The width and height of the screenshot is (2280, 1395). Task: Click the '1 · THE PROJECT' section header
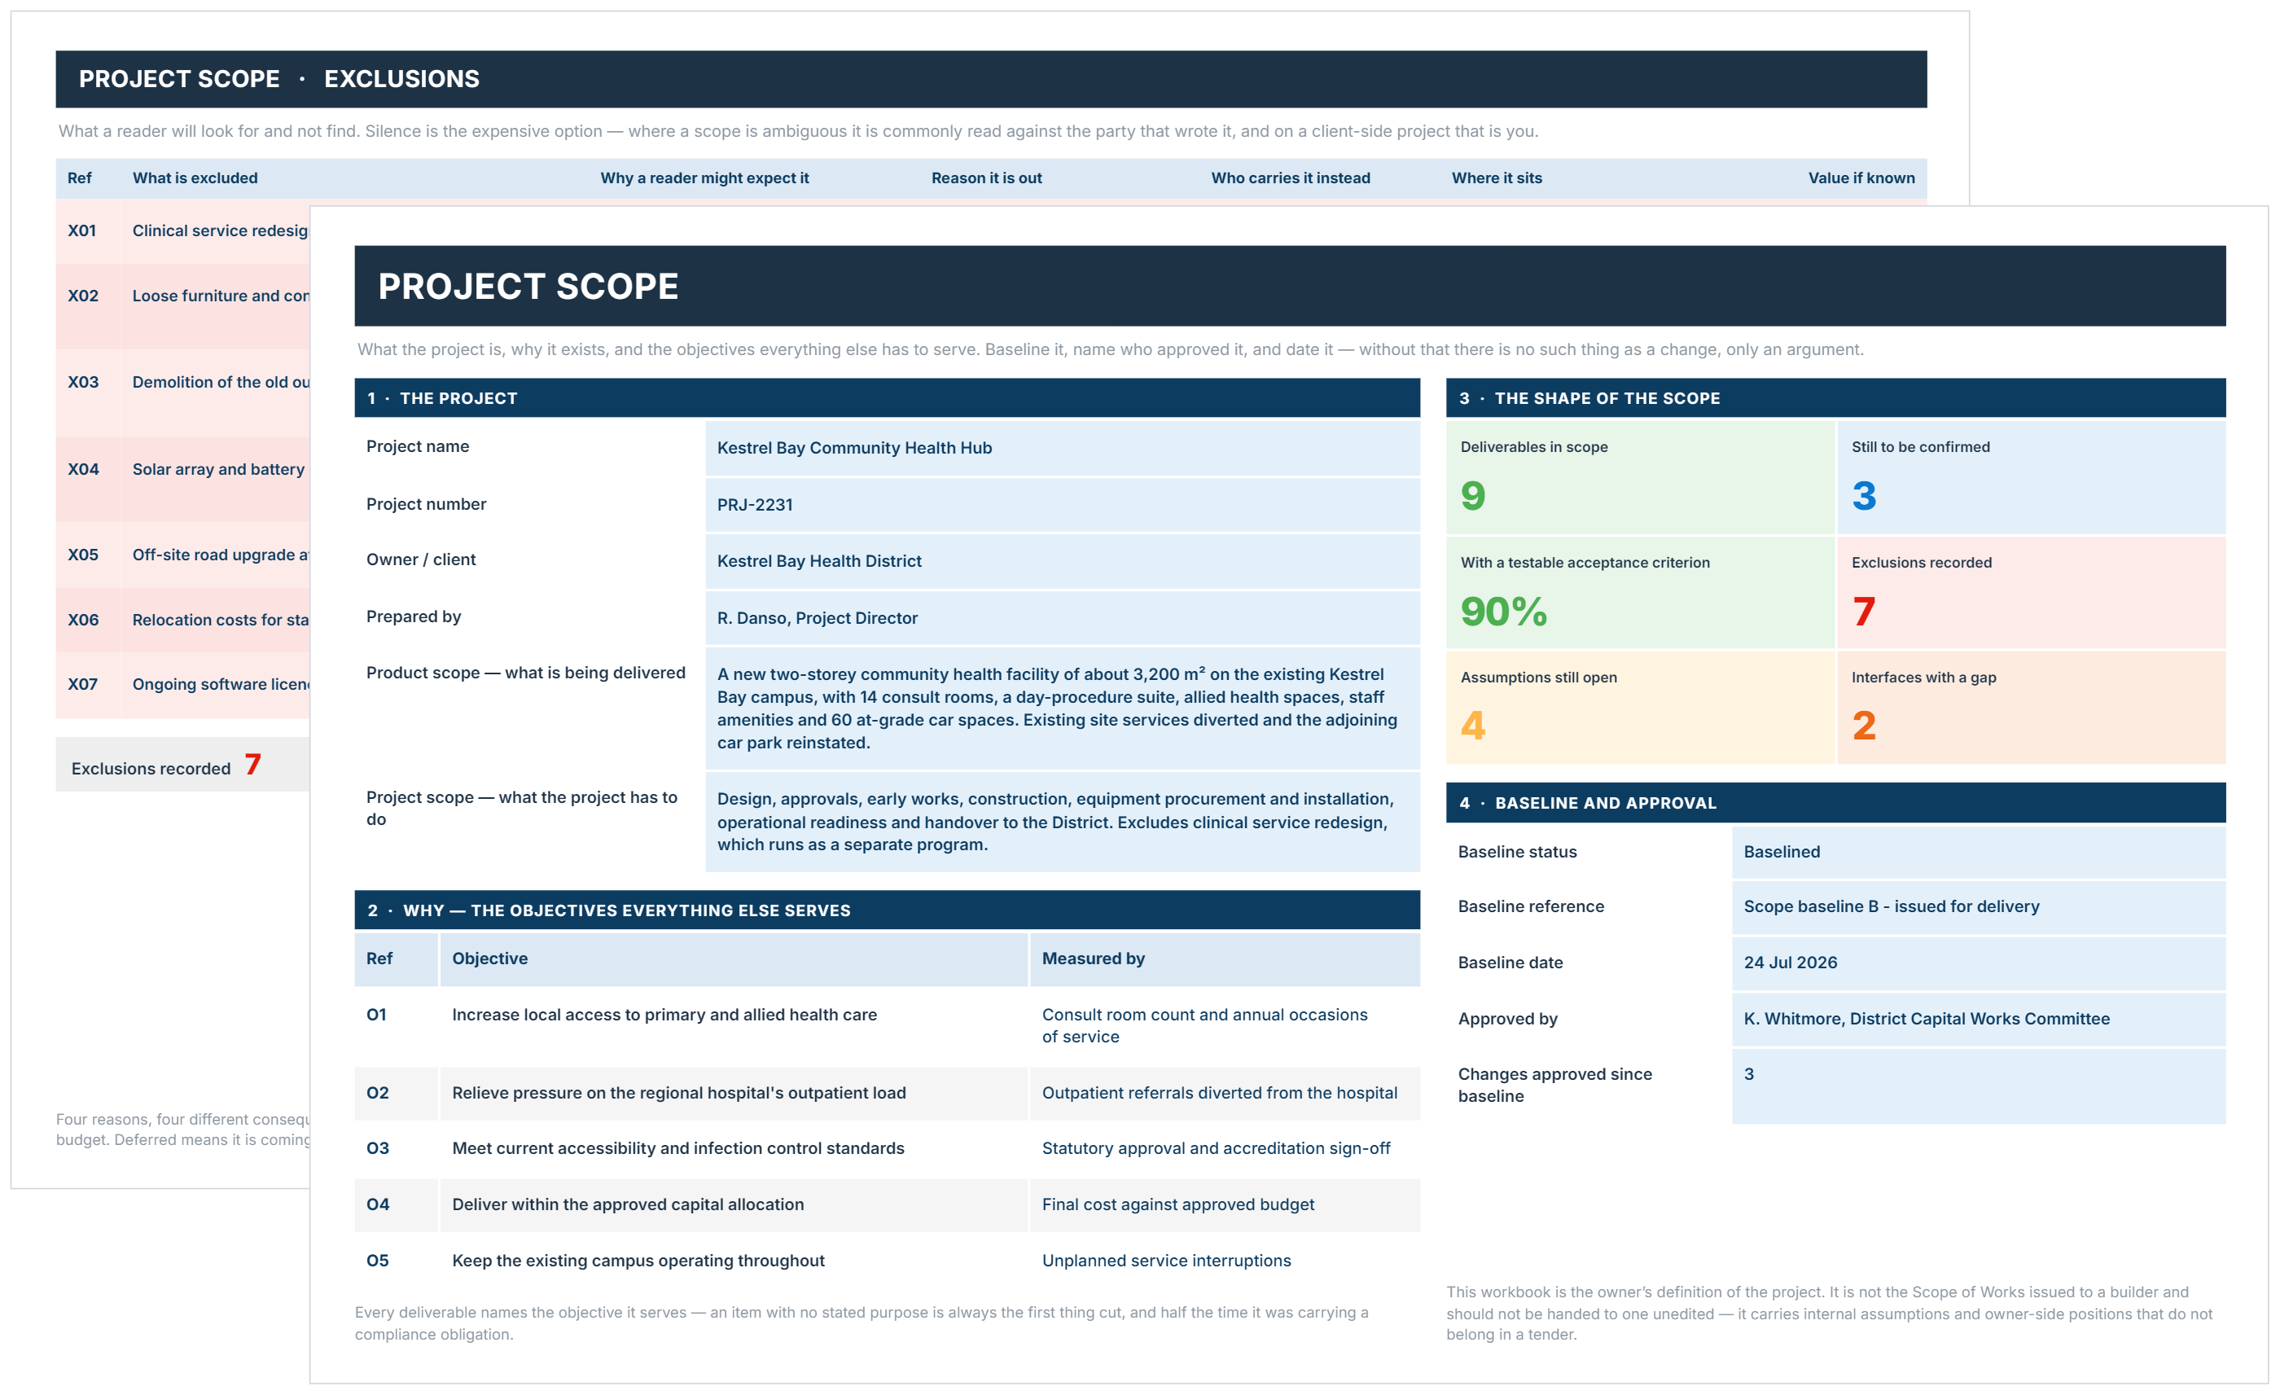coord(888,398)
